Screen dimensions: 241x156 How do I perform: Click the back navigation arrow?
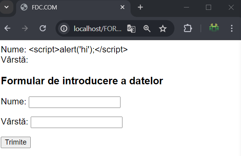7,28
